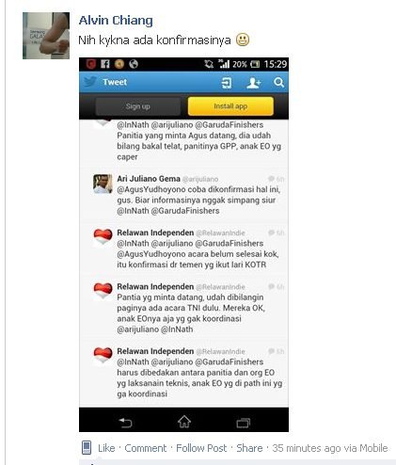Screen dimensions: 396x465
Task: Click the yellow Install app button
Action: [x=230, y=106]
